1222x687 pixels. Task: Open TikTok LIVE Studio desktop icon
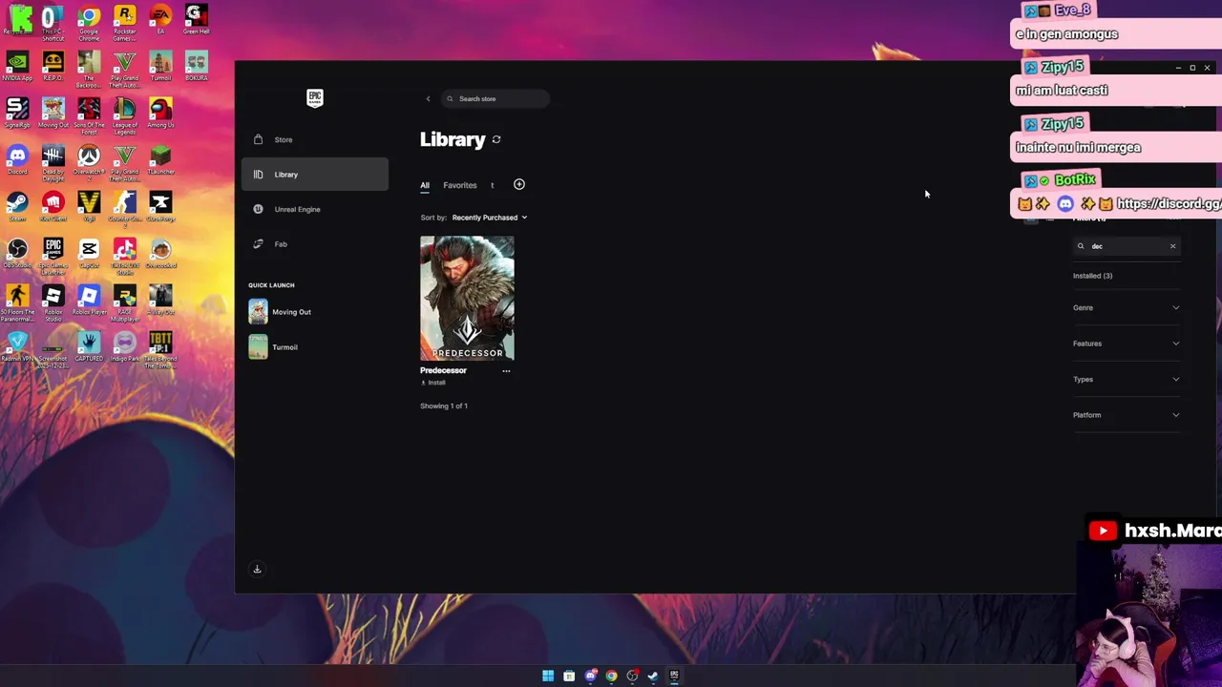coord(124,257)
